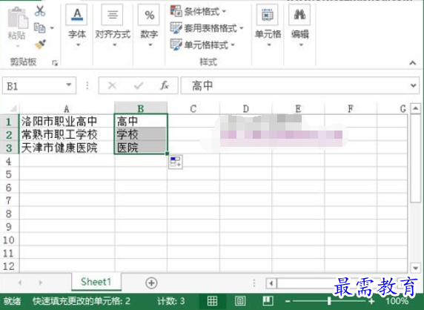Add a new sheet with plus icon
Image resolution: width=424 pixels, height=310 pixels.
151,283
